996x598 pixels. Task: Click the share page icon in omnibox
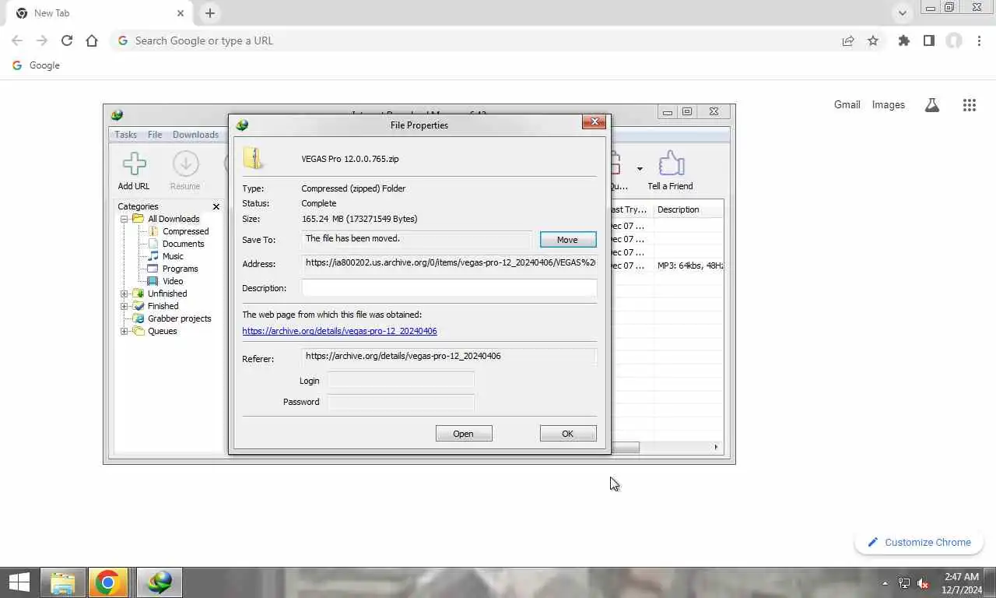(848, 40)
